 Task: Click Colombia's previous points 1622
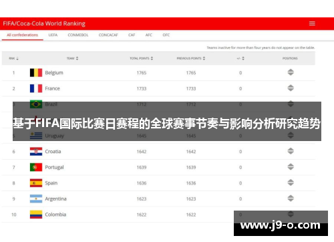pyautogui.click(x=191, y=215)
